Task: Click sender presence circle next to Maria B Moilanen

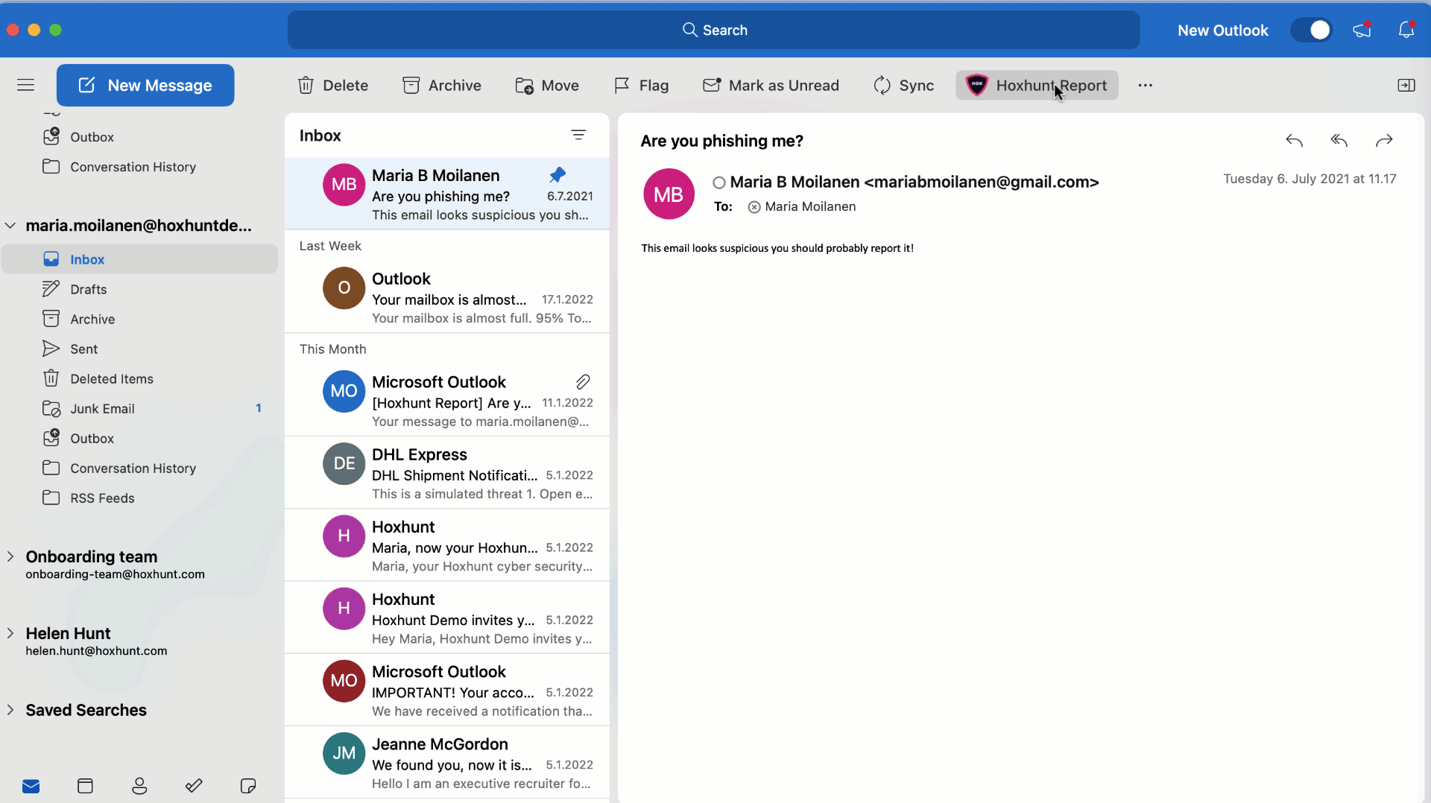Action: tap(718, 182)
